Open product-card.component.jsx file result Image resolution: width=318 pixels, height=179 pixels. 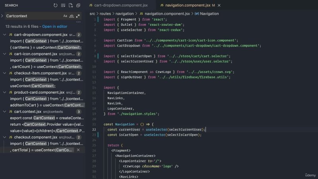pyautogui.click(x=39, y=92)
